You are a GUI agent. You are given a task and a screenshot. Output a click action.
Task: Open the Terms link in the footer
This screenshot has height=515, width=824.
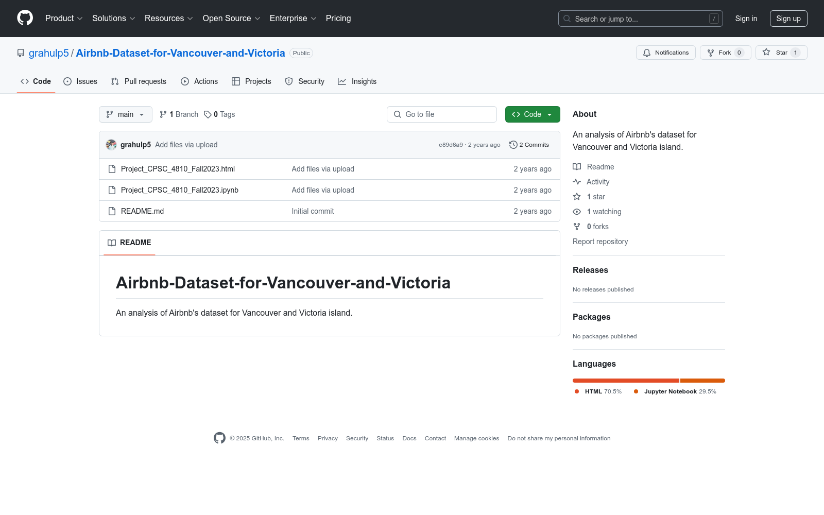point(301,438)
